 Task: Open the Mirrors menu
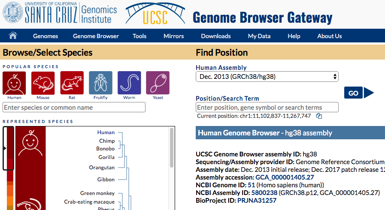(173, 36)
